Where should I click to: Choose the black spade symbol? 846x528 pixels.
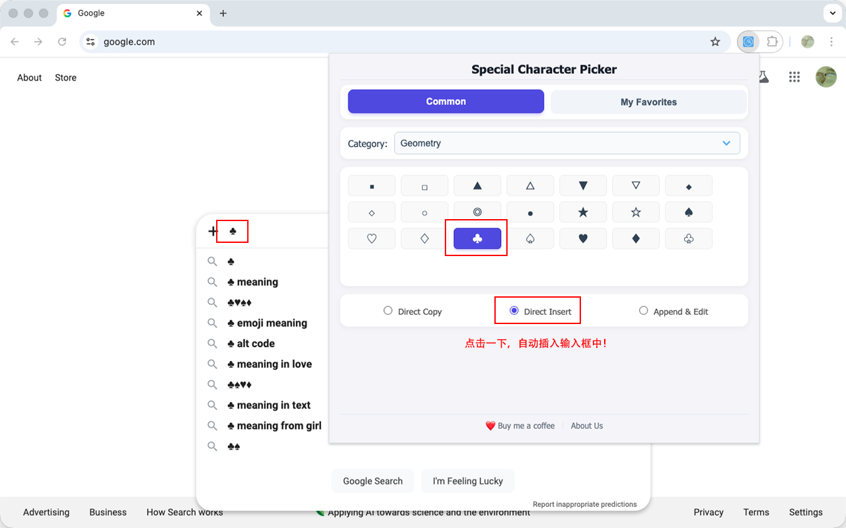tap(689, 212)
